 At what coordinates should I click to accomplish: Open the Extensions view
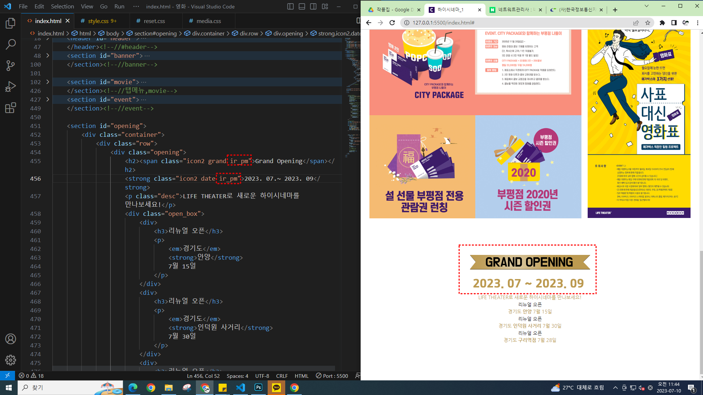(x=10, y=108)
